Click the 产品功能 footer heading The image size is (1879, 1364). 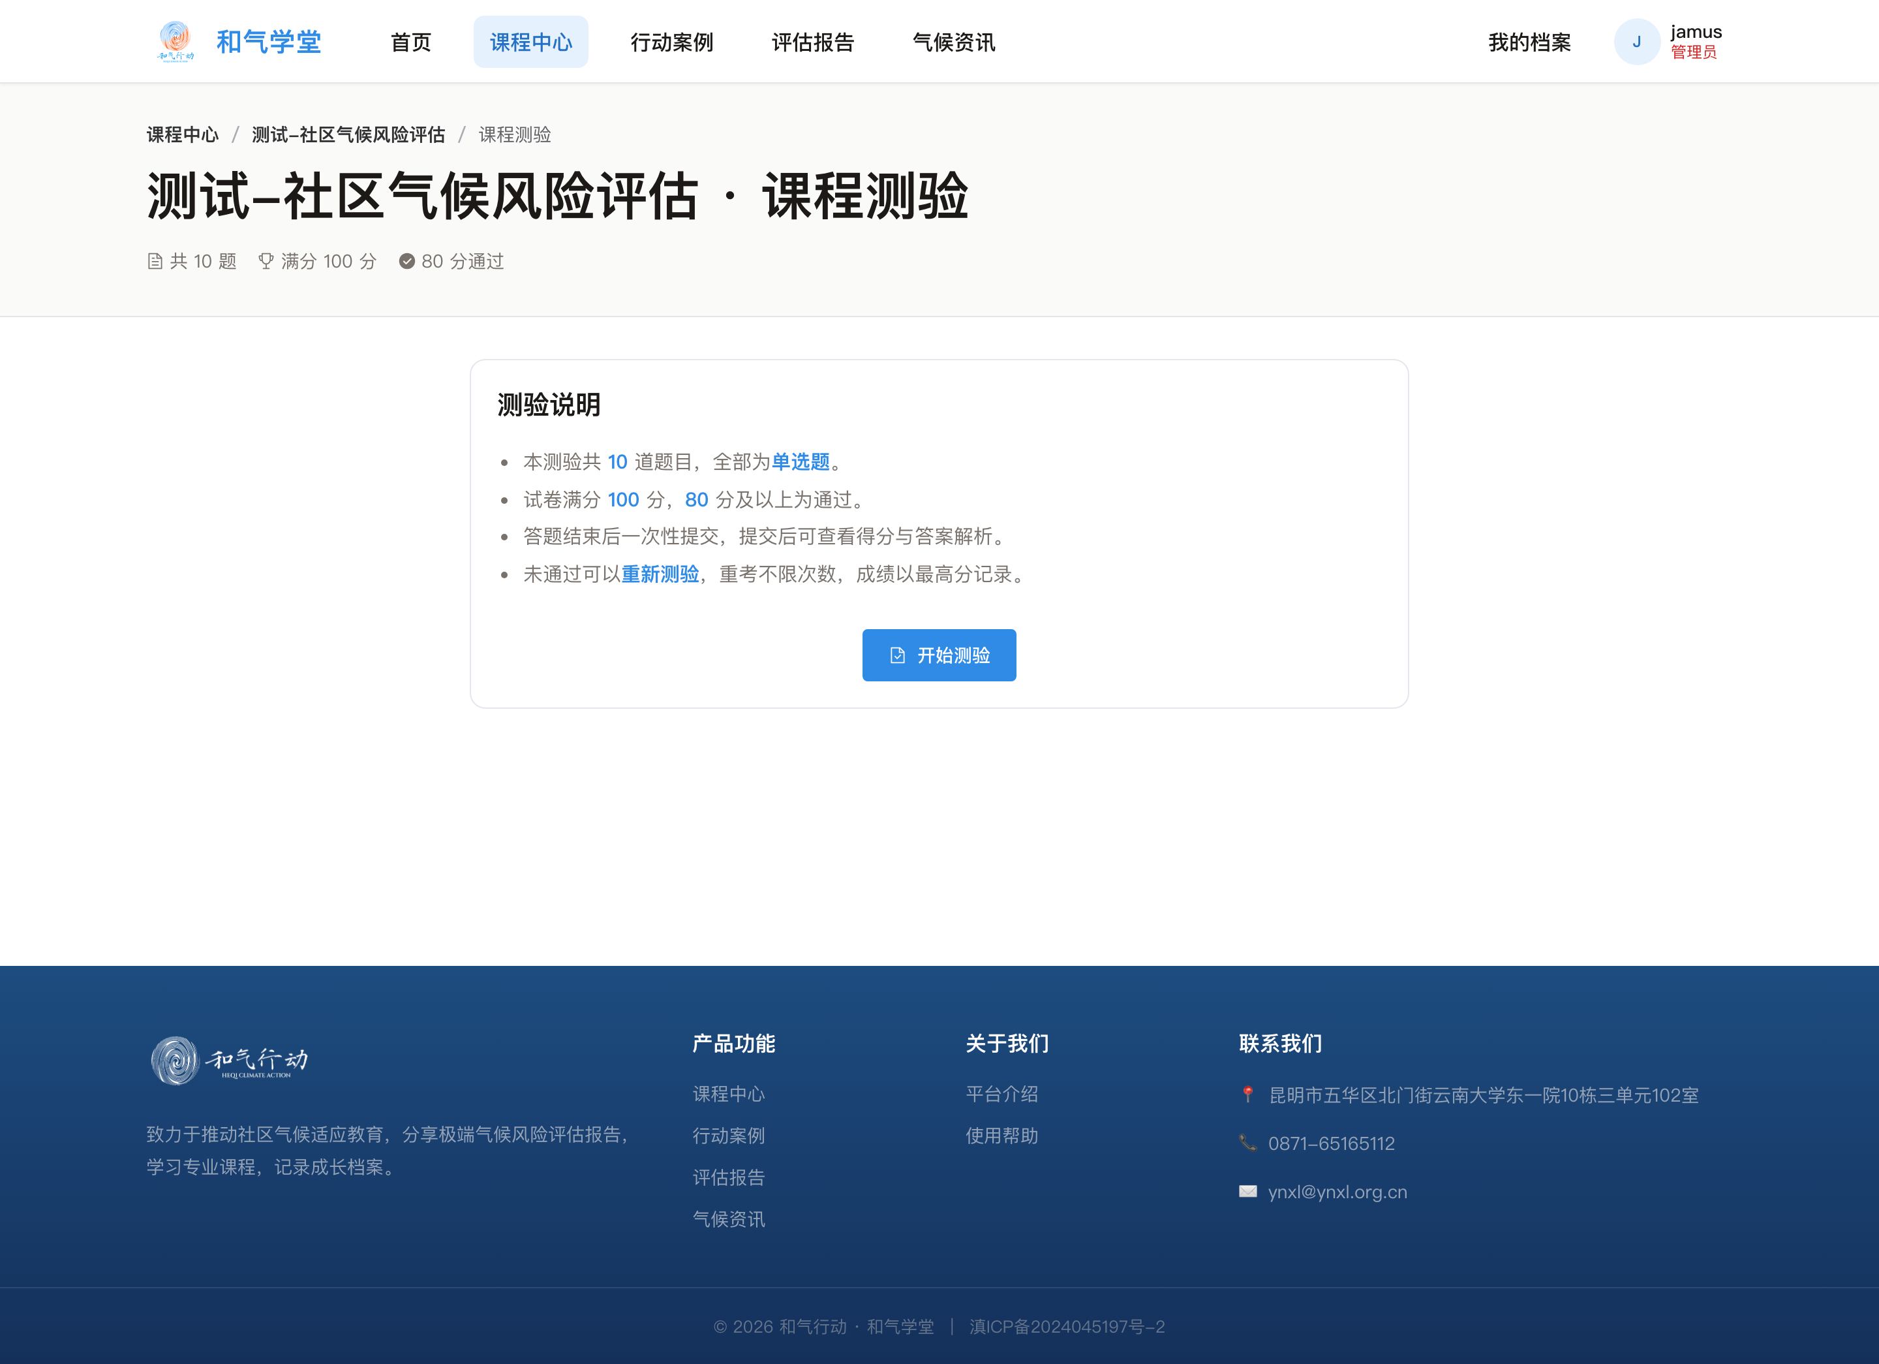pos(734,1044)
